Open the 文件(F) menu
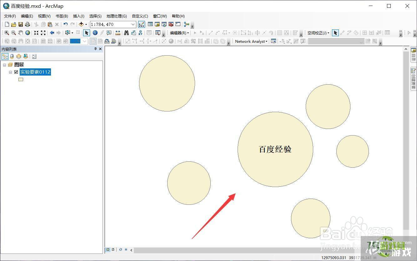Screen dimensions: 417x261 point(10,16)
